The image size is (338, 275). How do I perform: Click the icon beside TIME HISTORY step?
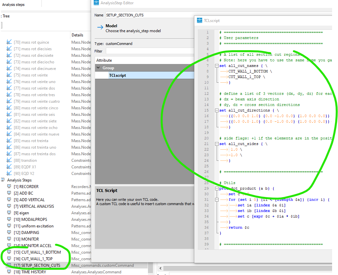pyautogui.click(x=9, y=272)
